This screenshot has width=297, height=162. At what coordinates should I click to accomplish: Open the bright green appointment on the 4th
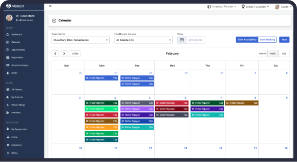[x=102, y=109]
